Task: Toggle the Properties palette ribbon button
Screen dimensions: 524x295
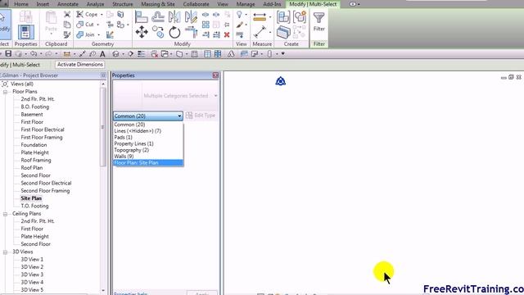Action: (25, 33)
